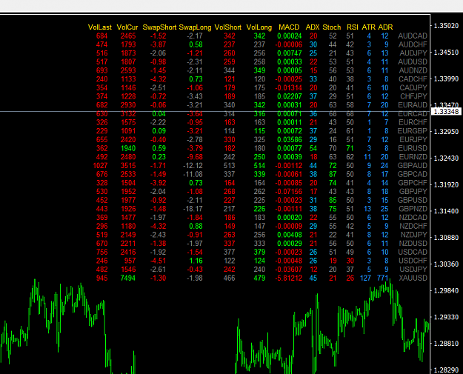This screenshot has height=374, width=463.
Task: Select the EURCHF symbol label
Action: click(413, 122)
